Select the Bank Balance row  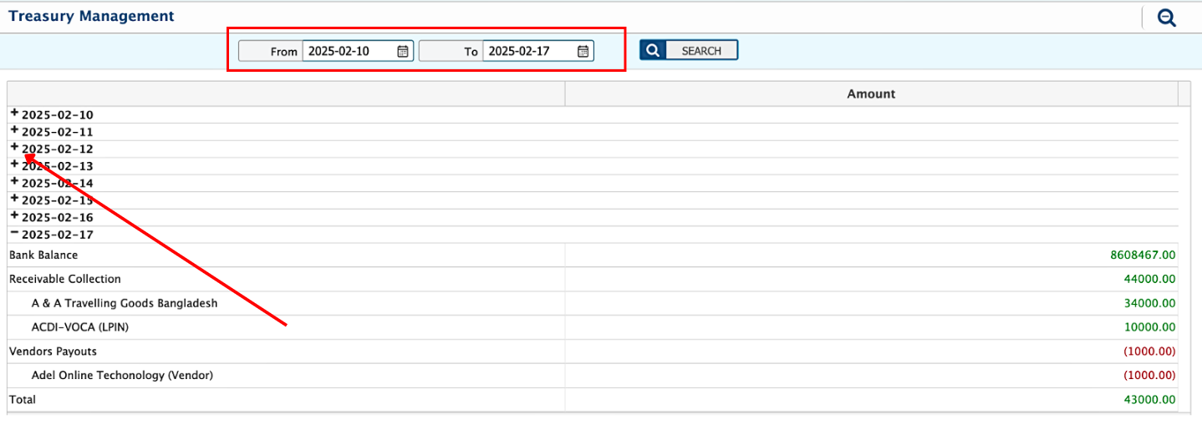pyautogui.click(x=43, y=255)
